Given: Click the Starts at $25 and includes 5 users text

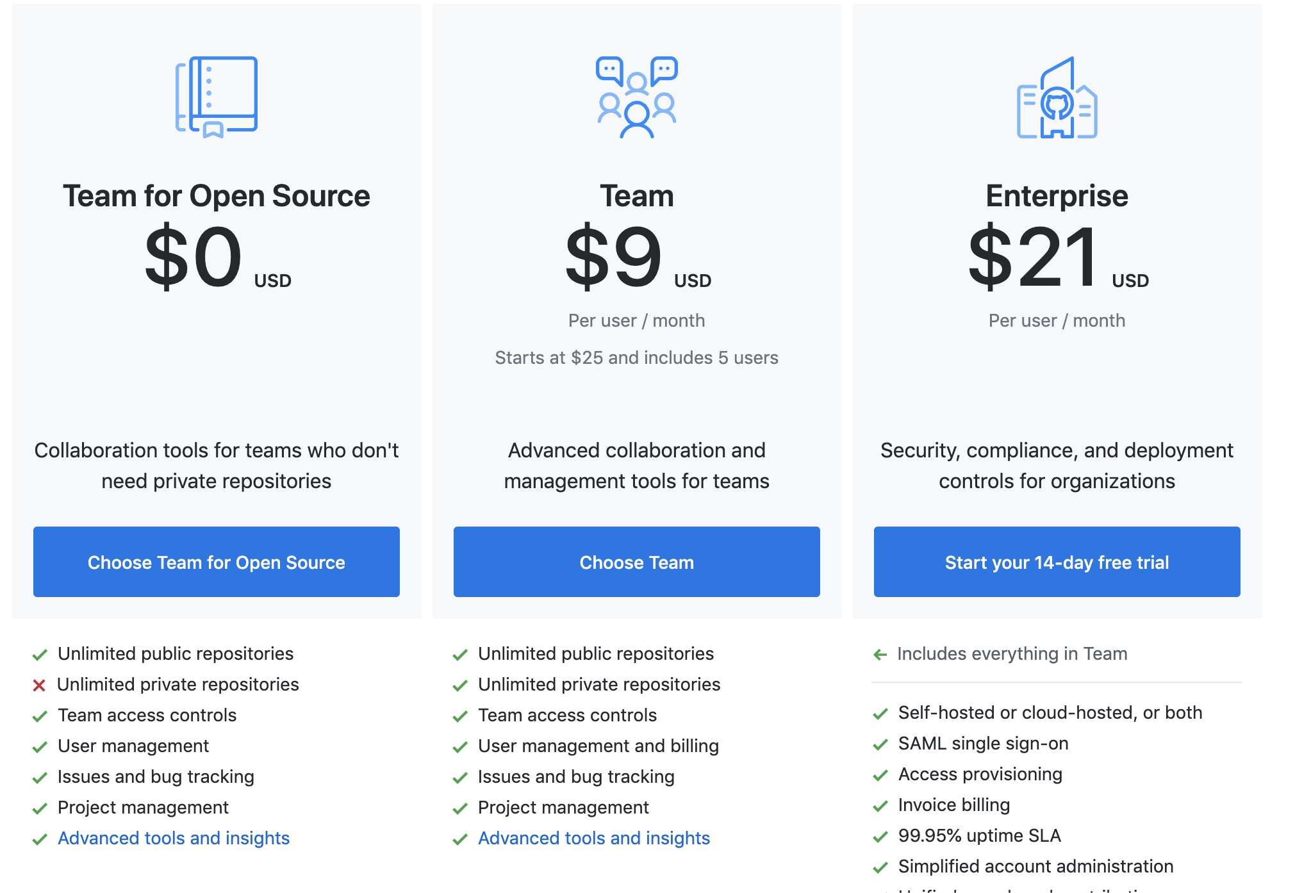Looking at the screenshot, I should click(636, 357).
